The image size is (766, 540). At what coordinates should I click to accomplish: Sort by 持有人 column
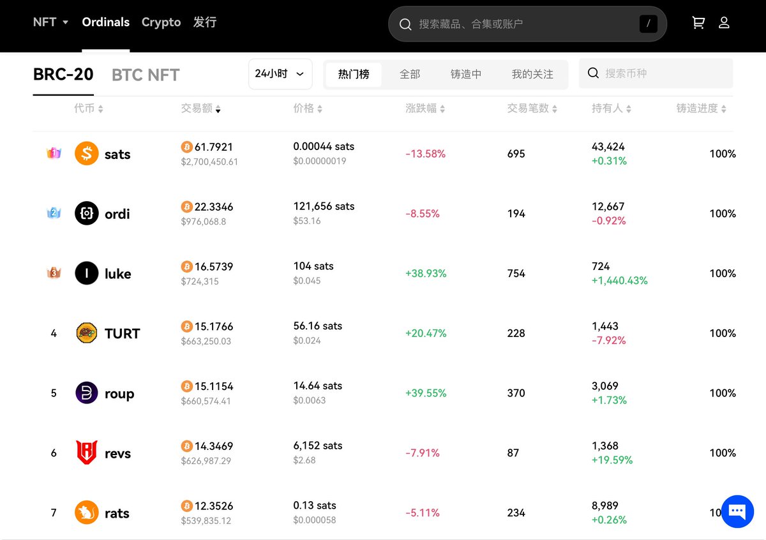[x=612, y=109]
